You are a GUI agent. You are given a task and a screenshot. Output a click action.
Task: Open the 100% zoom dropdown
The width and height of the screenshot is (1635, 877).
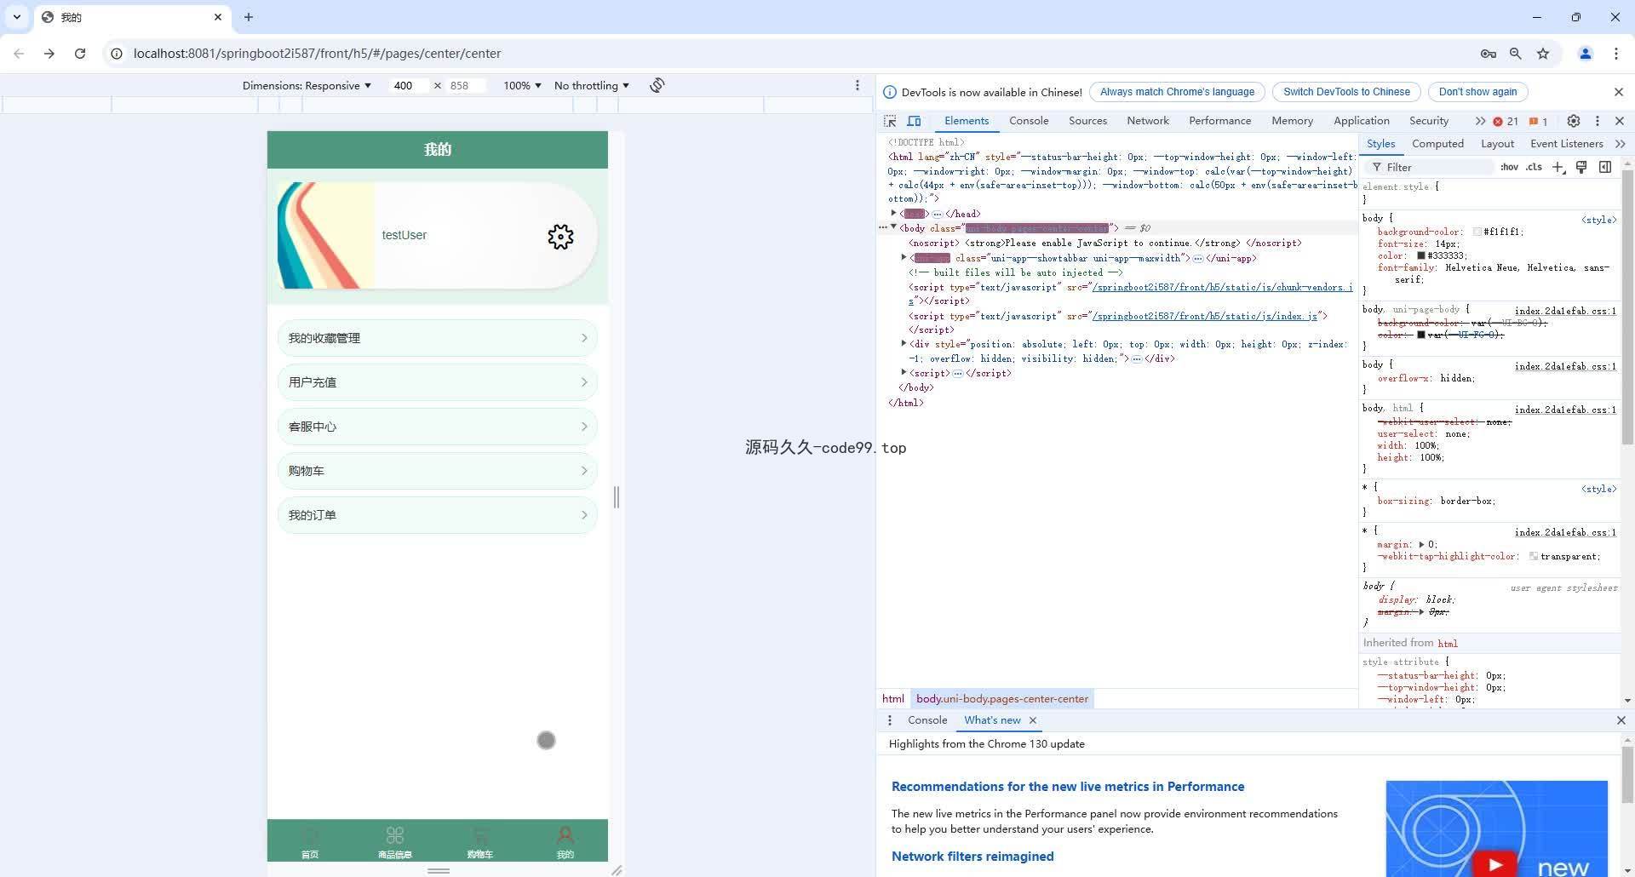click(522, 85)
